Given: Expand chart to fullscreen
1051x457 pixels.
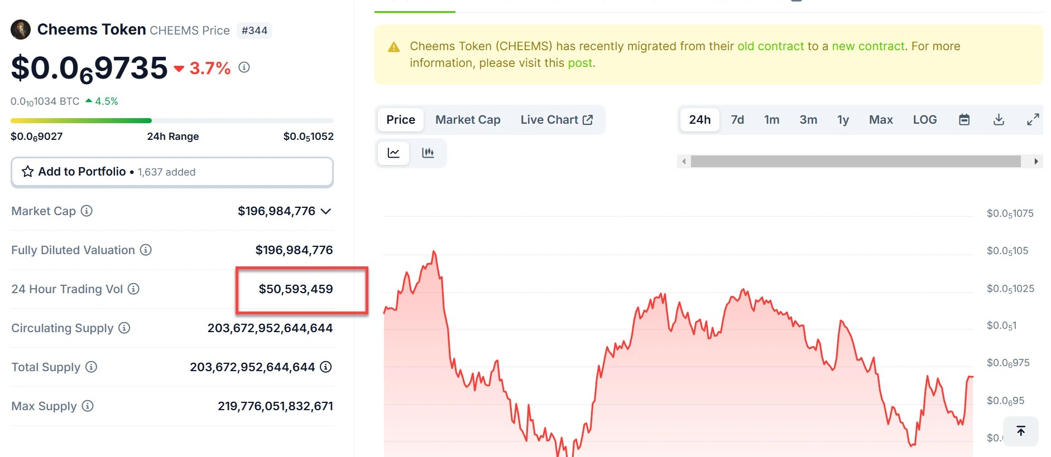Looking at the screenshot, I should pos(1033,120).
